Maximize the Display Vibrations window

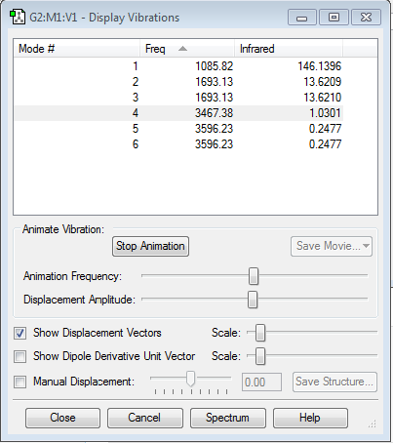[334, 18]
